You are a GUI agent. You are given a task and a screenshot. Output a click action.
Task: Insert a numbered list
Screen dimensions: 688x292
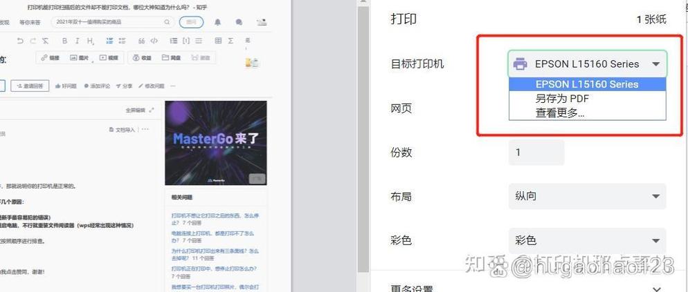coord(109,41)
